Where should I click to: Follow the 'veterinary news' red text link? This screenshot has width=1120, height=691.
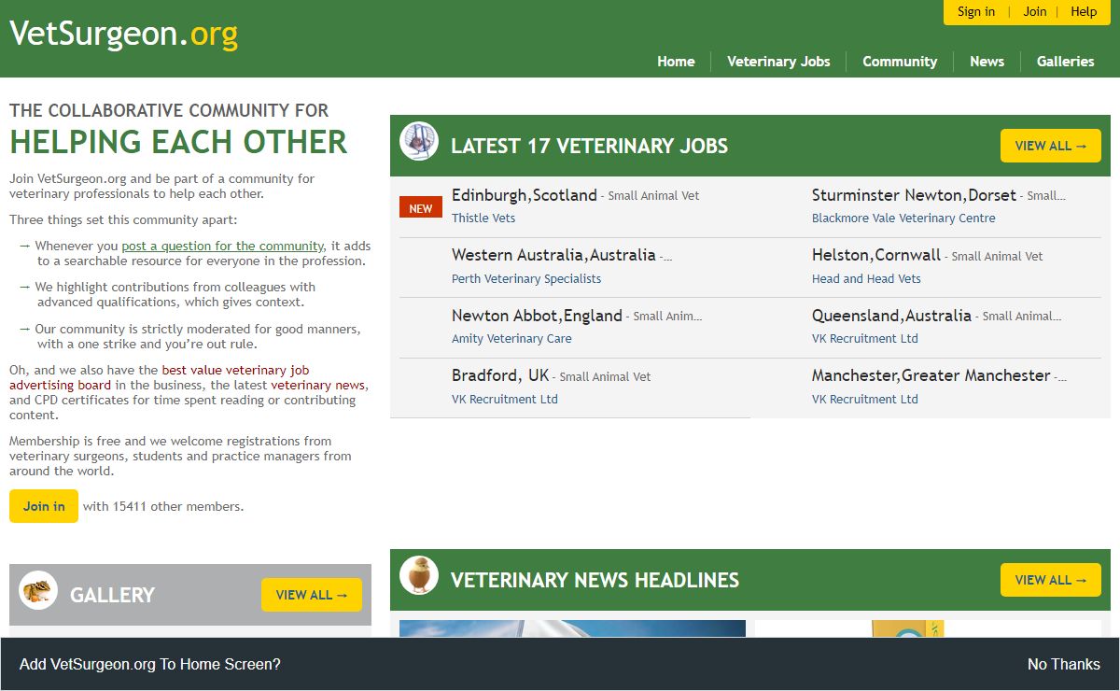tap(318, 385)
